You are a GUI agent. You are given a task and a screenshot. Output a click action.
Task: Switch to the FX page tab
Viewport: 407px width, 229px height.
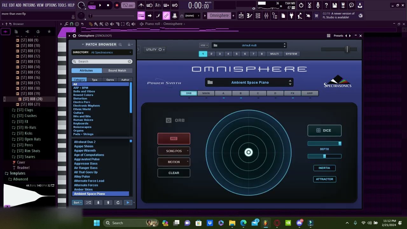(293, 93)
